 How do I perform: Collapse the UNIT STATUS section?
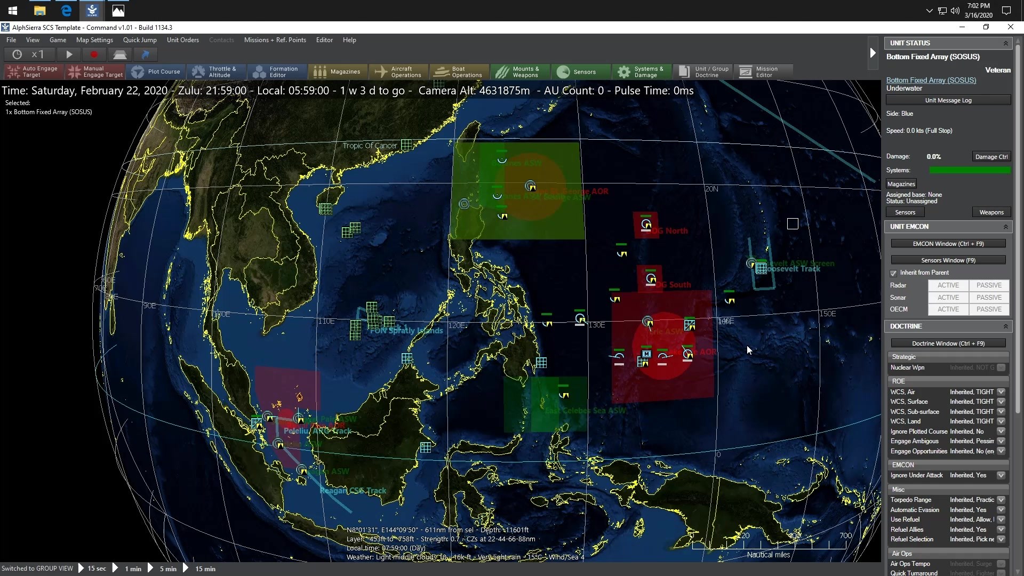click(1006, 43)
